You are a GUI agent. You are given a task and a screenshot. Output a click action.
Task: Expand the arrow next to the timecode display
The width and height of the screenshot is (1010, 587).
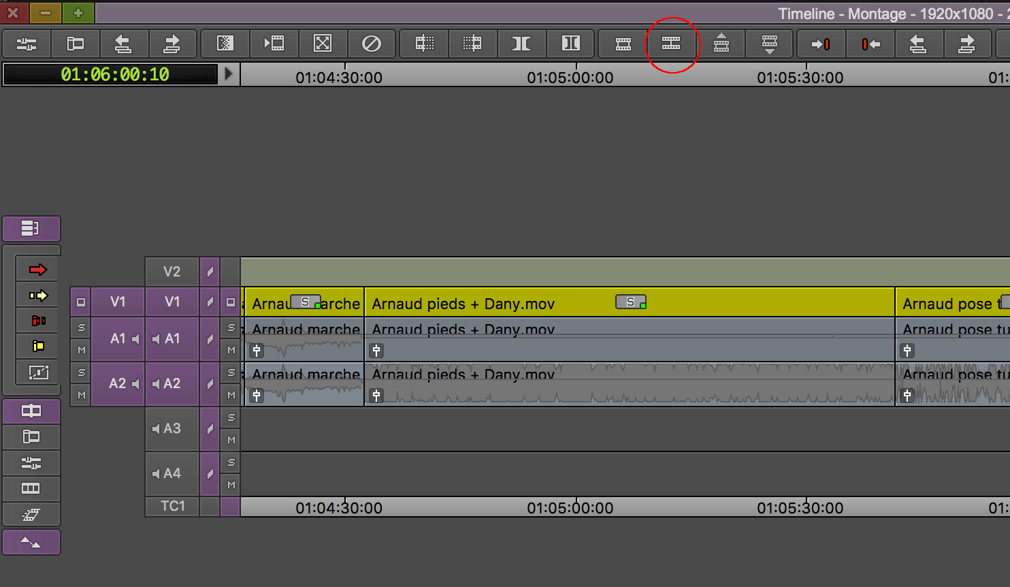(229, 74)
